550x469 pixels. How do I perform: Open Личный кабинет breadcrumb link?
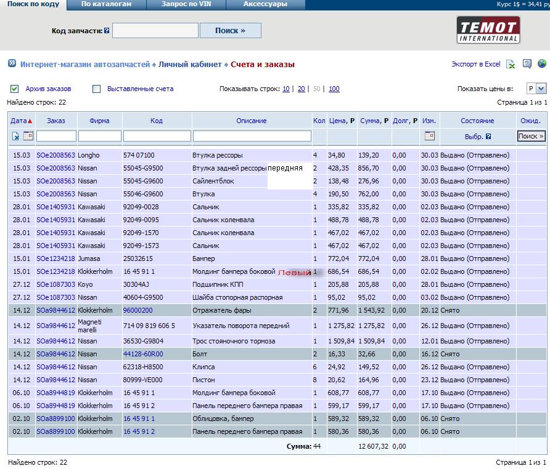[190, 65]
